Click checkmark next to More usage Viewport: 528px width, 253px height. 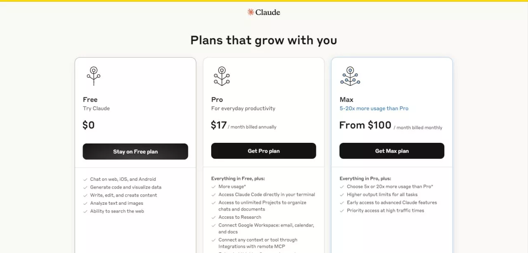[214, 187]
